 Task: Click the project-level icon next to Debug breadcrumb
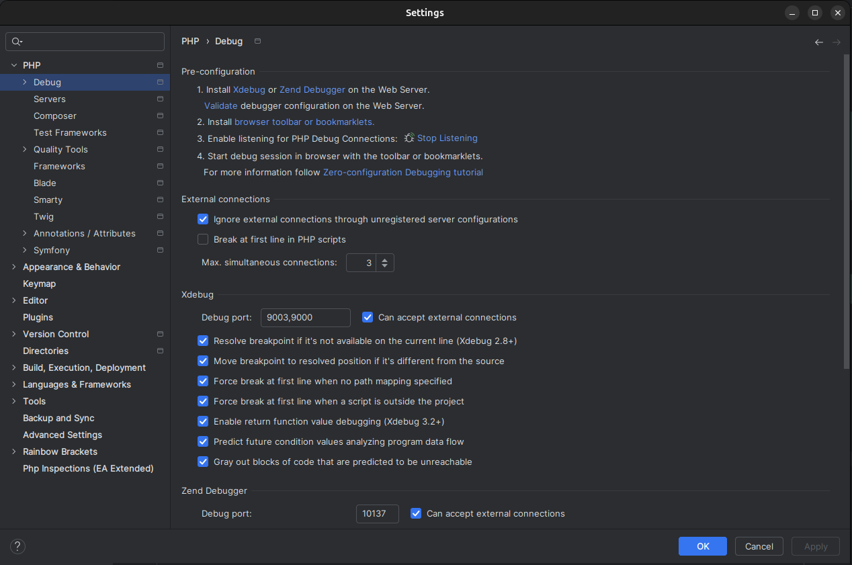coord(257,42)
